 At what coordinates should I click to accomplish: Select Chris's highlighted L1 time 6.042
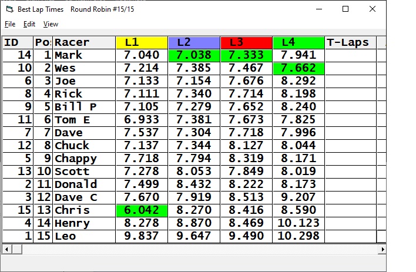click(x=142, y=210)
